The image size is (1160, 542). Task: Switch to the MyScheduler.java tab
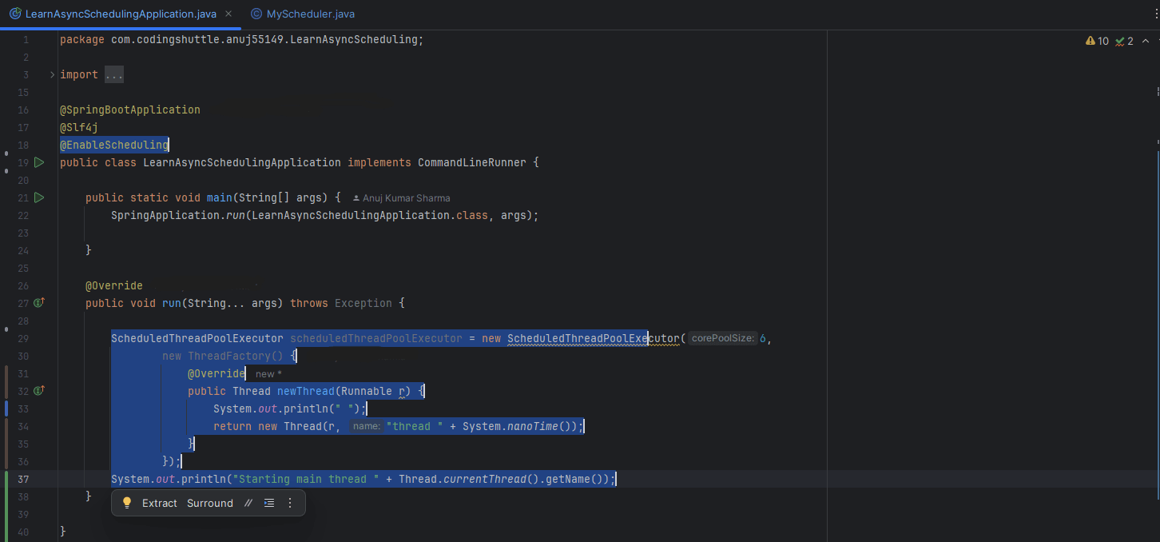[x=302, y=14]
